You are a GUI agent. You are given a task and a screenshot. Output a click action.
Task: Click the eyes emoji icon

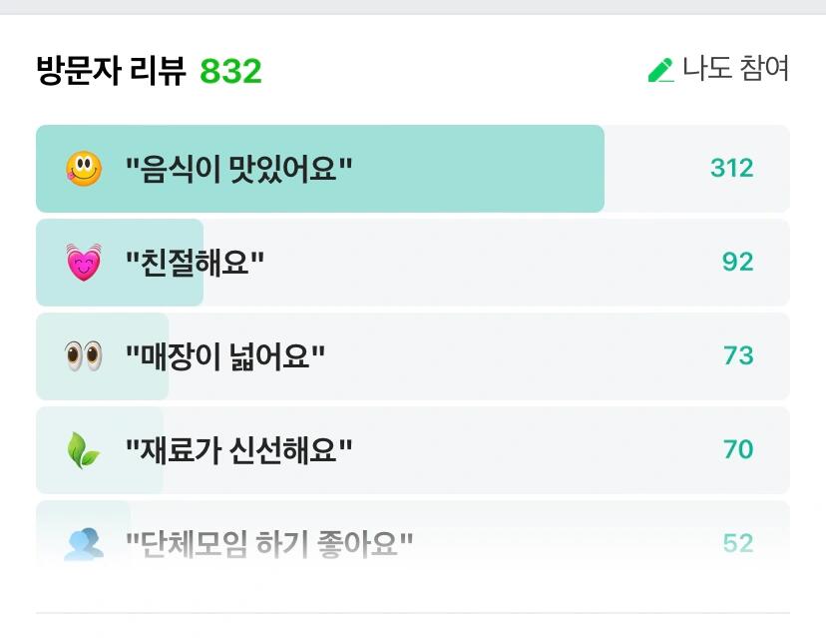(x=83, y=355)
